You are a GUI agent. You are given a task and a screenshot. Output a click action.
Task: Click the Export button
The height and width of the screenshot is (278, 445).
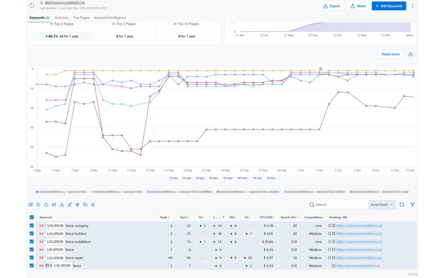(x=332, y=6)
